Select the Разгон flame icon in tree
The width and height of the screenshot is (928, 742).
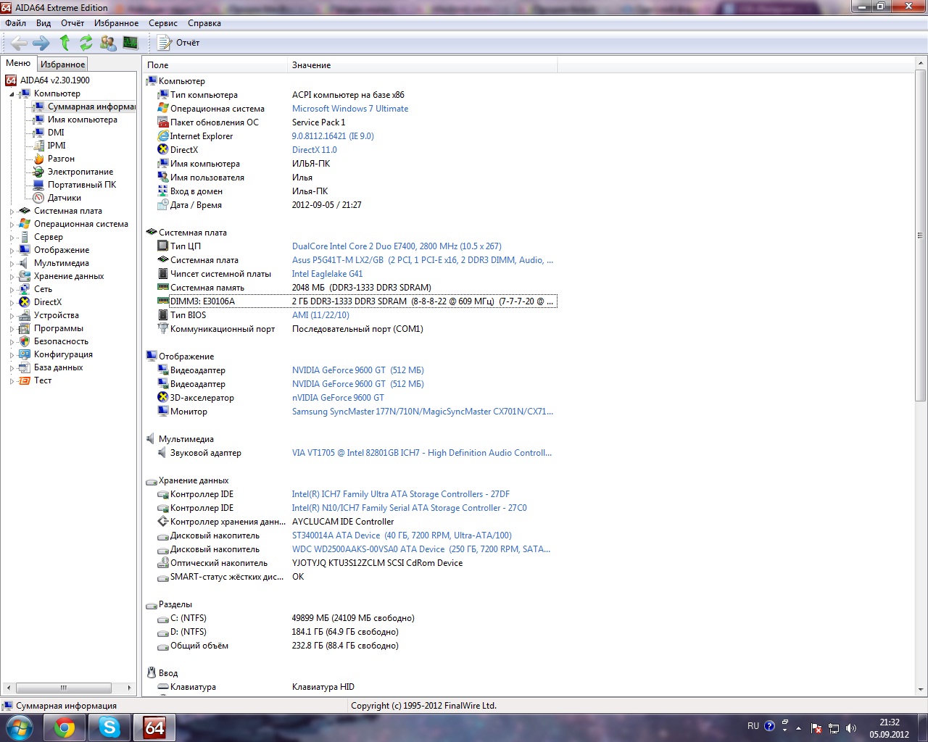tap(39, 159)
